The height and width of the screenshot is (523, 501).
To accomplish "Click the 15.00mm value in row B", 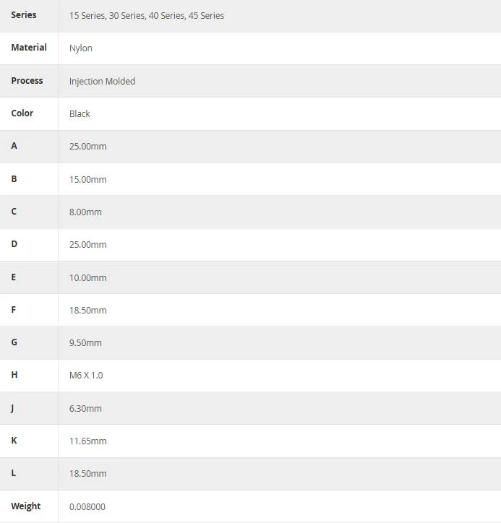I will point(88,179).
